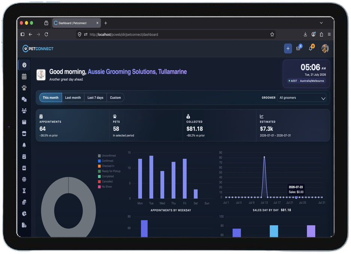Toggle the No Show legend item
The width and height of the screenshot is (351, 254).
tap(105, 186)
